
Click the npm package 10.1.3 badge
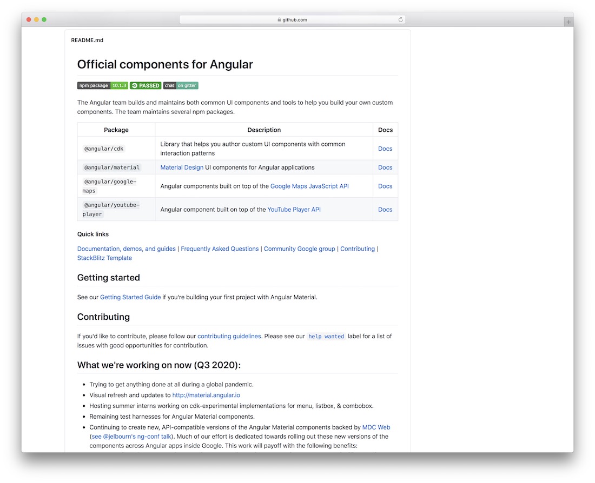coord(102,86)
